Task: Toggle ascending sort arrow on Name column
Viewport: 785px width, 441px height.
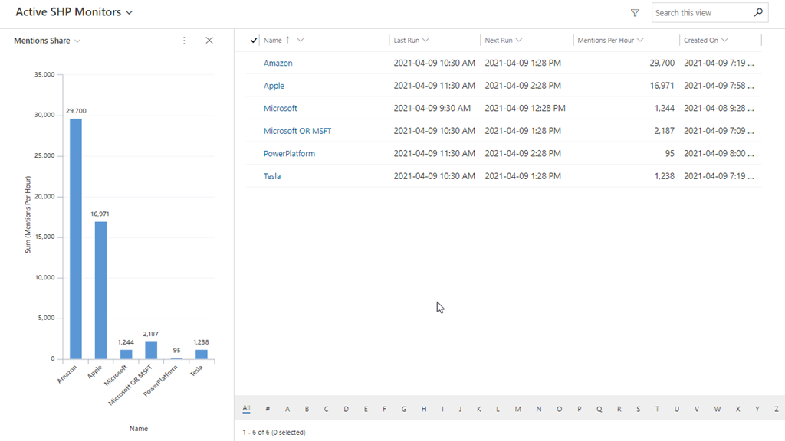Action: coord(287,40)
